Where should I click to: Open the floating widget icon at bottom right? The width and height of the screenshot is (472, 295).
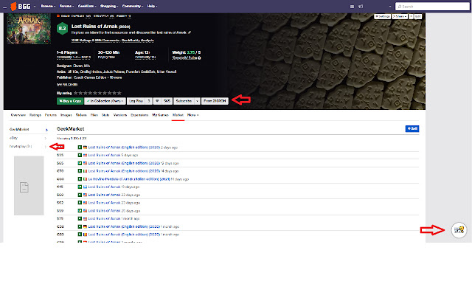click(459, 230)
